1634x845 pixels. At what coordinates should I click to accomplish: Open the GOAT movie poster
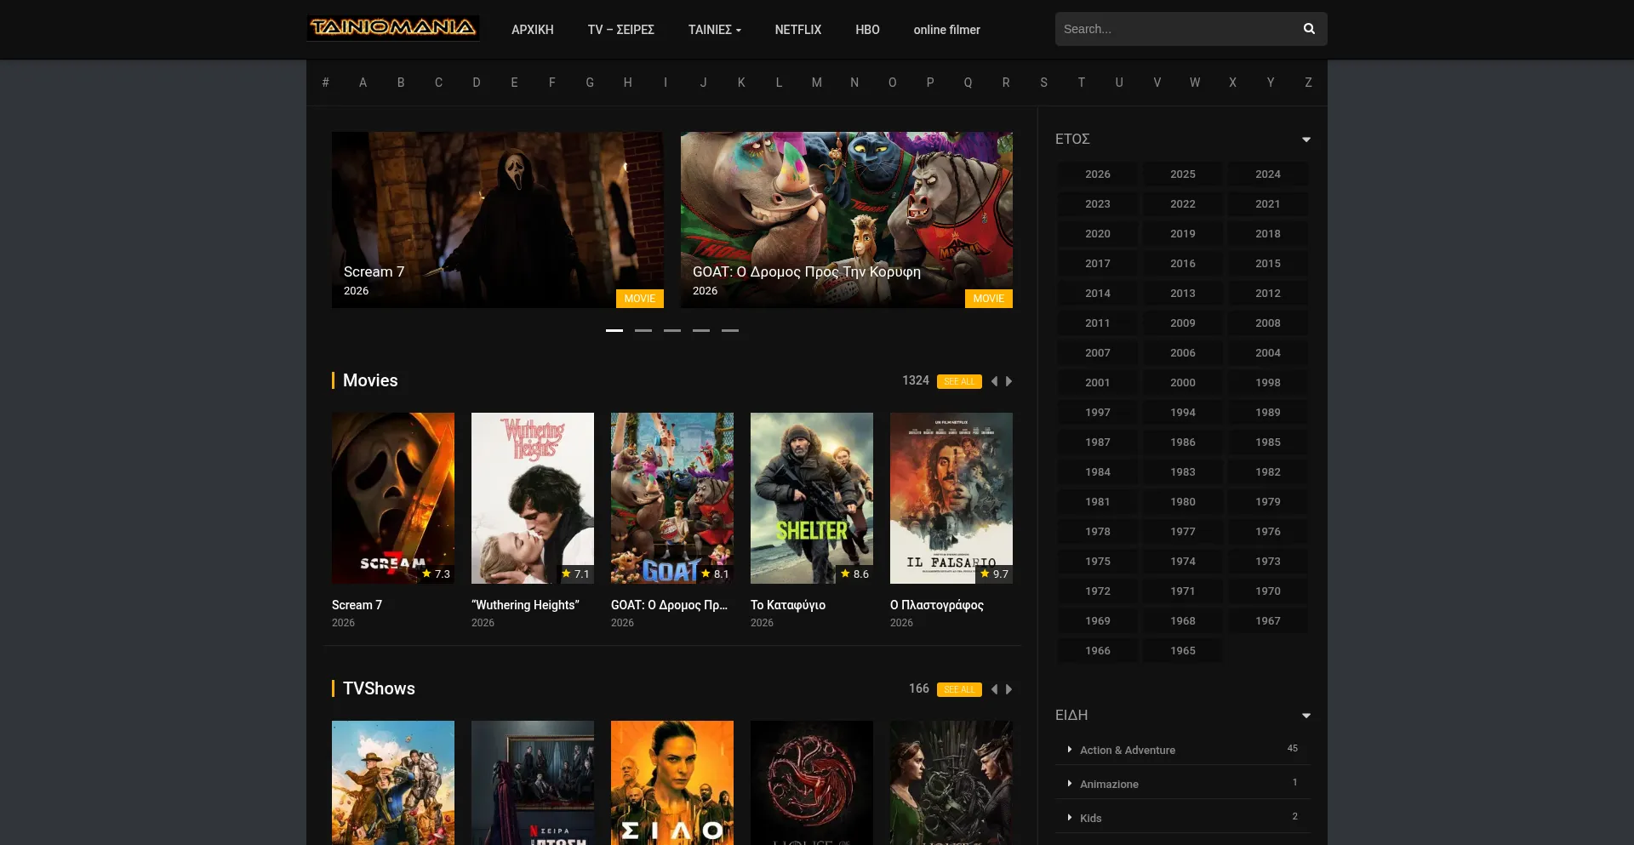coord(672,498)
